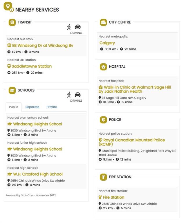Click the Calgary metropolis link
Viewport: 186px width, 223px height.
(x=107, y=43)
